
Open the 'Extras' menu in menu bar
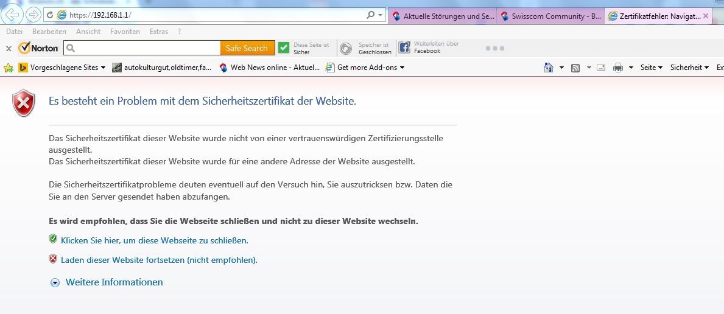158,32
